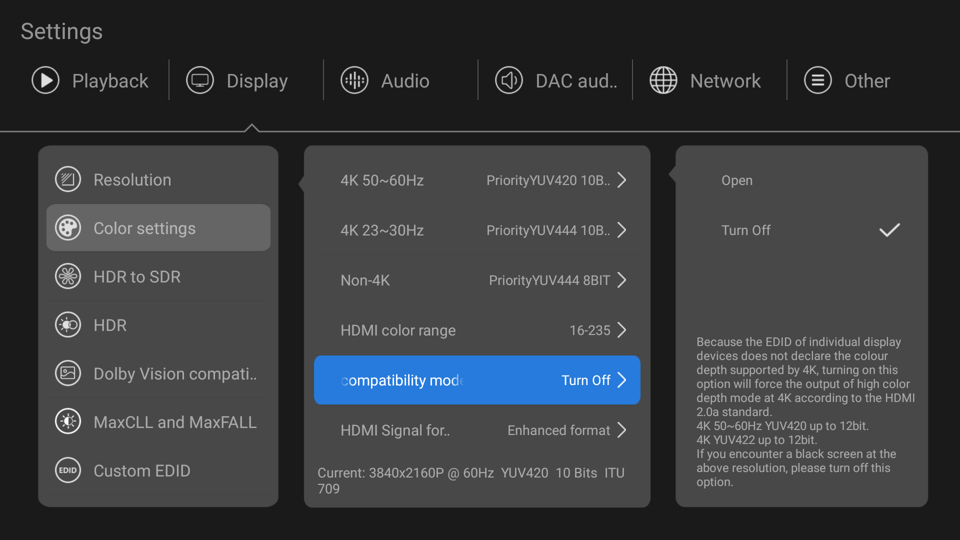Screen dimensions: 960x540
Task: Open Dolby Vision compati.. settings
Action: click(x=158, y=373)
